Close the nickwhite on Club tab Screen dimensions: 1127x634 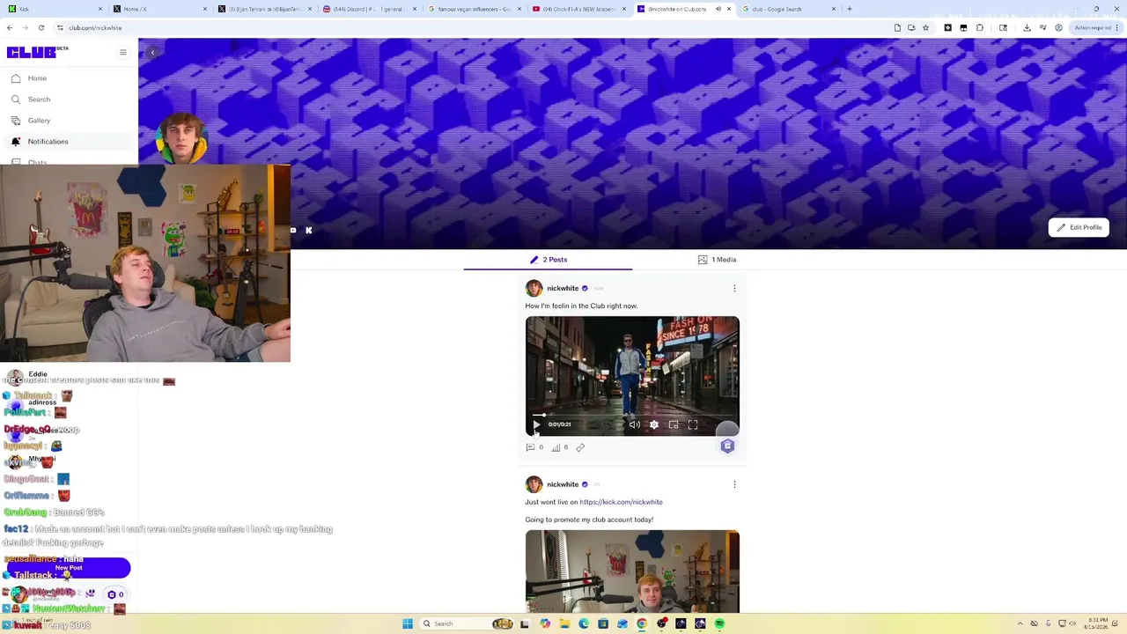tap(728, 9)
